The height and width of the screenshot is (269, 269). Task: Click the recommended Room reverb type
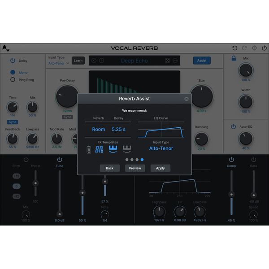coord(99,130)
